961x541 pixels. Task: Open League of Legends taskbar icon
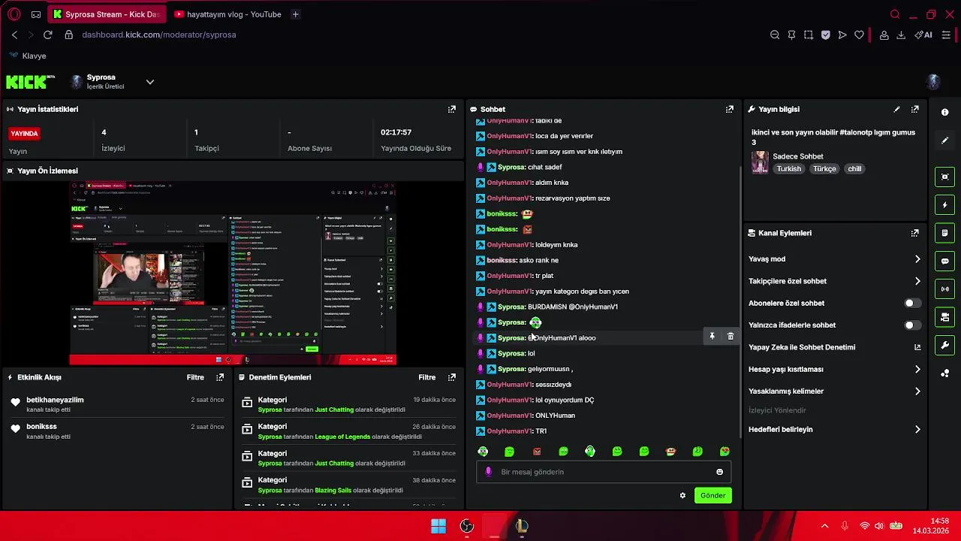pos(522,527)
